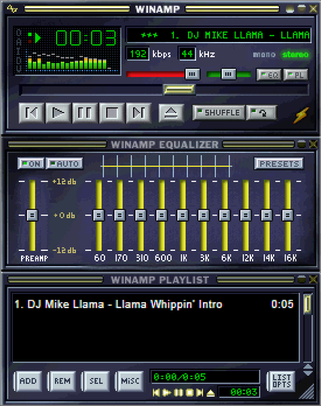The height and width of the screenshot is (406, 321).
Task: Click the 14K band slider handle
Action: [266, 215]
